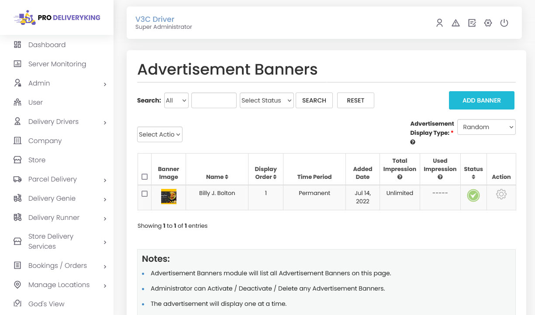The image size is (535, 315).
Task: Toggle the green active status for Billy J. Bolton
Action: (x=473, y=195)
